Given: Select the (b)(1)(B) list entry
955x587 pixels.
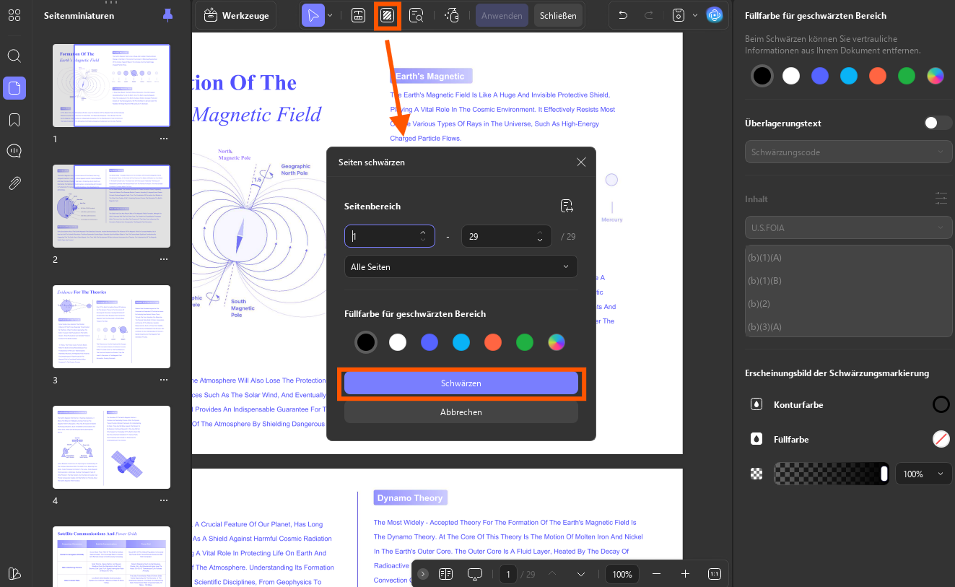Looking at the screenshot, I should 849,281.
